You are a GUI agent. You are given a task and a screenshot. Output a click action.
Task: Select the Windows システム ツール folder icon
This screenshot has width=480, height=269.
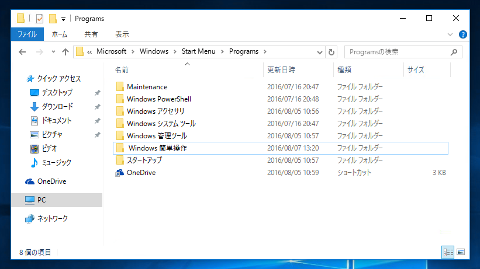click(120, 123)
